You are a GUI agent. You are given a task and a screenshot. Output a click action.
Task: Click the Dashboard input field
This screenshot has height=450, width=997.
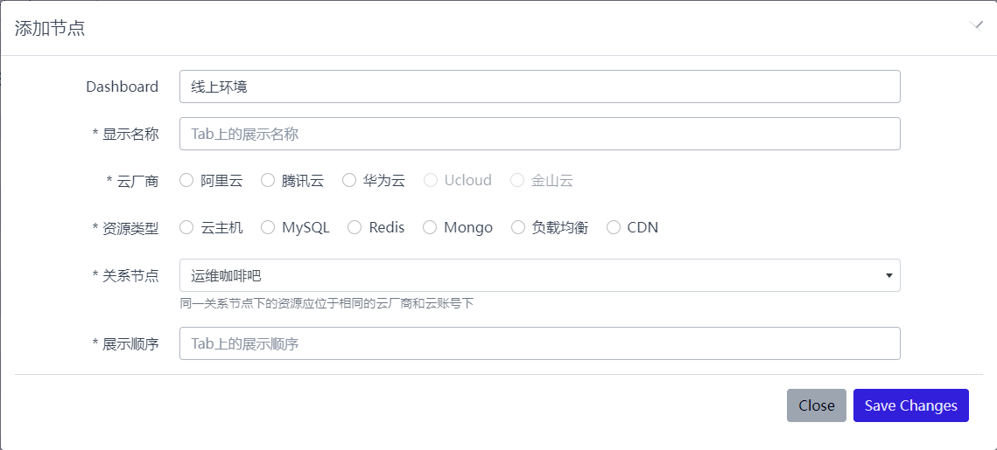coord(539,87)
